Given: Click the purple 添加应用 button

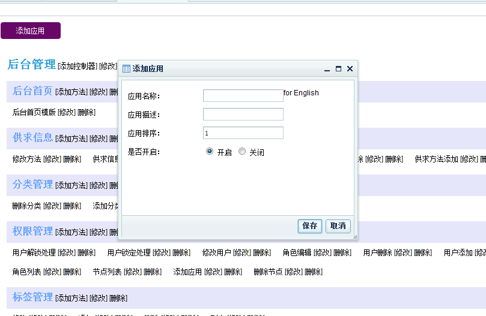Looking at the screenshot, I should pos(31,31).
